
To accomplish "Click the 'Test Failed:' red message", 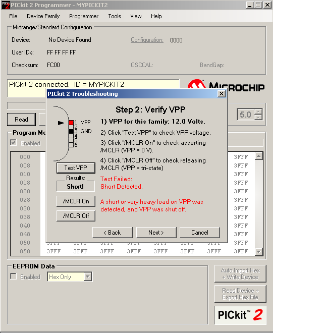I will (x=116, y=179).
